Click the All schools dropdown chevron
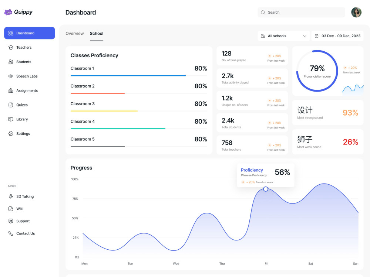370x277 pixels. click(x=305, y=36)
